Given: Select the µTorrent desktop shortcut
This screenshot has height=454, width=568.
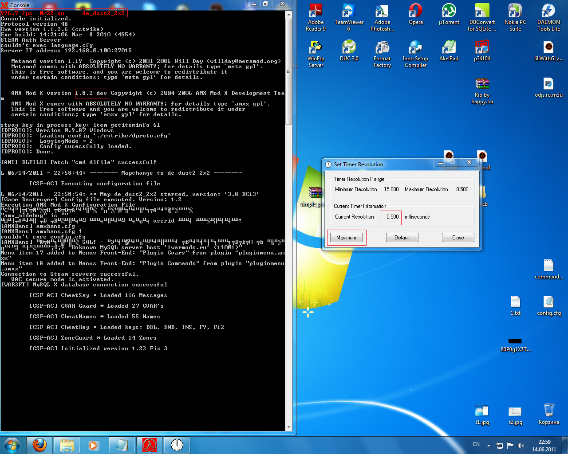Looking at the screenshot, I should click(x=449, y=15).
